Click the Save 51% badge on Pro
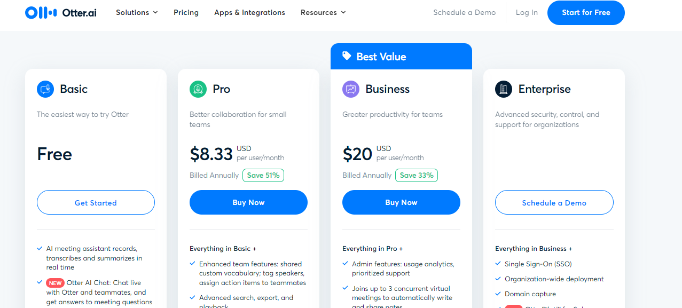This screenshot has height=308, width=682. click(x=263, y=175)
